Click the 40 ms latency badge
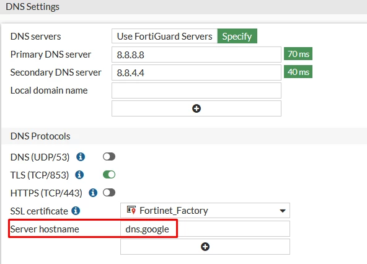This screenshot has width=367, height=264. [298, 72]
